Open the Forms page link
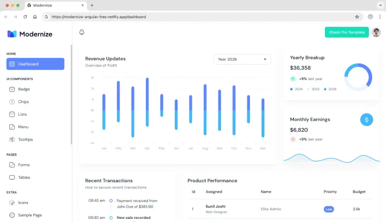This screenshot has width=386, height=222. [x=36, y=165]
